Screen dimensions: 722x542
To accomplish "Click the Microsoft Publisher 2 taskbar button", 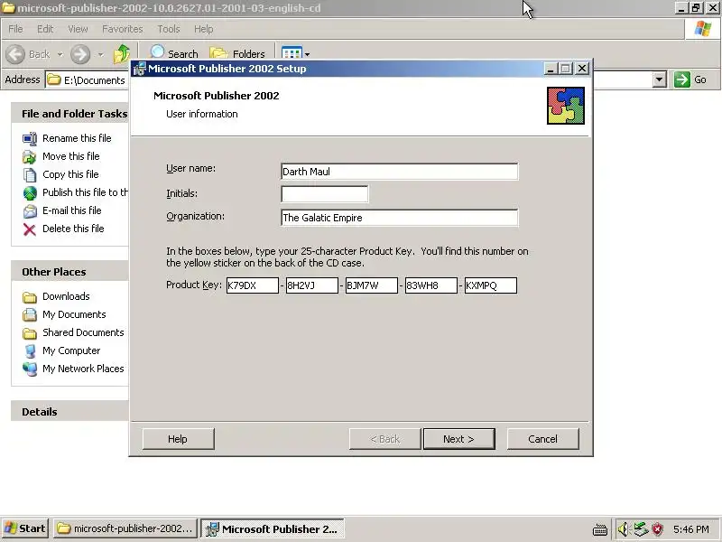I will pyautogui.click(x=273, y=528).
